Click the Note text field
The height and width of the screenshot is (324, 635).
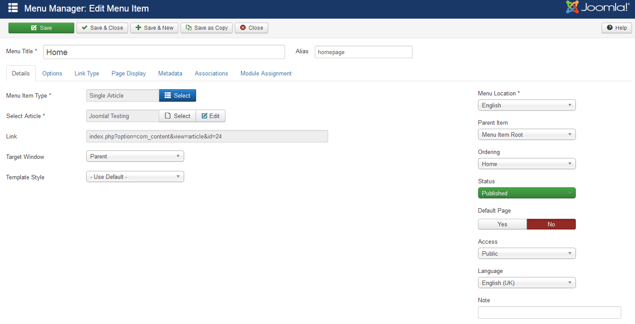point(549,312)
